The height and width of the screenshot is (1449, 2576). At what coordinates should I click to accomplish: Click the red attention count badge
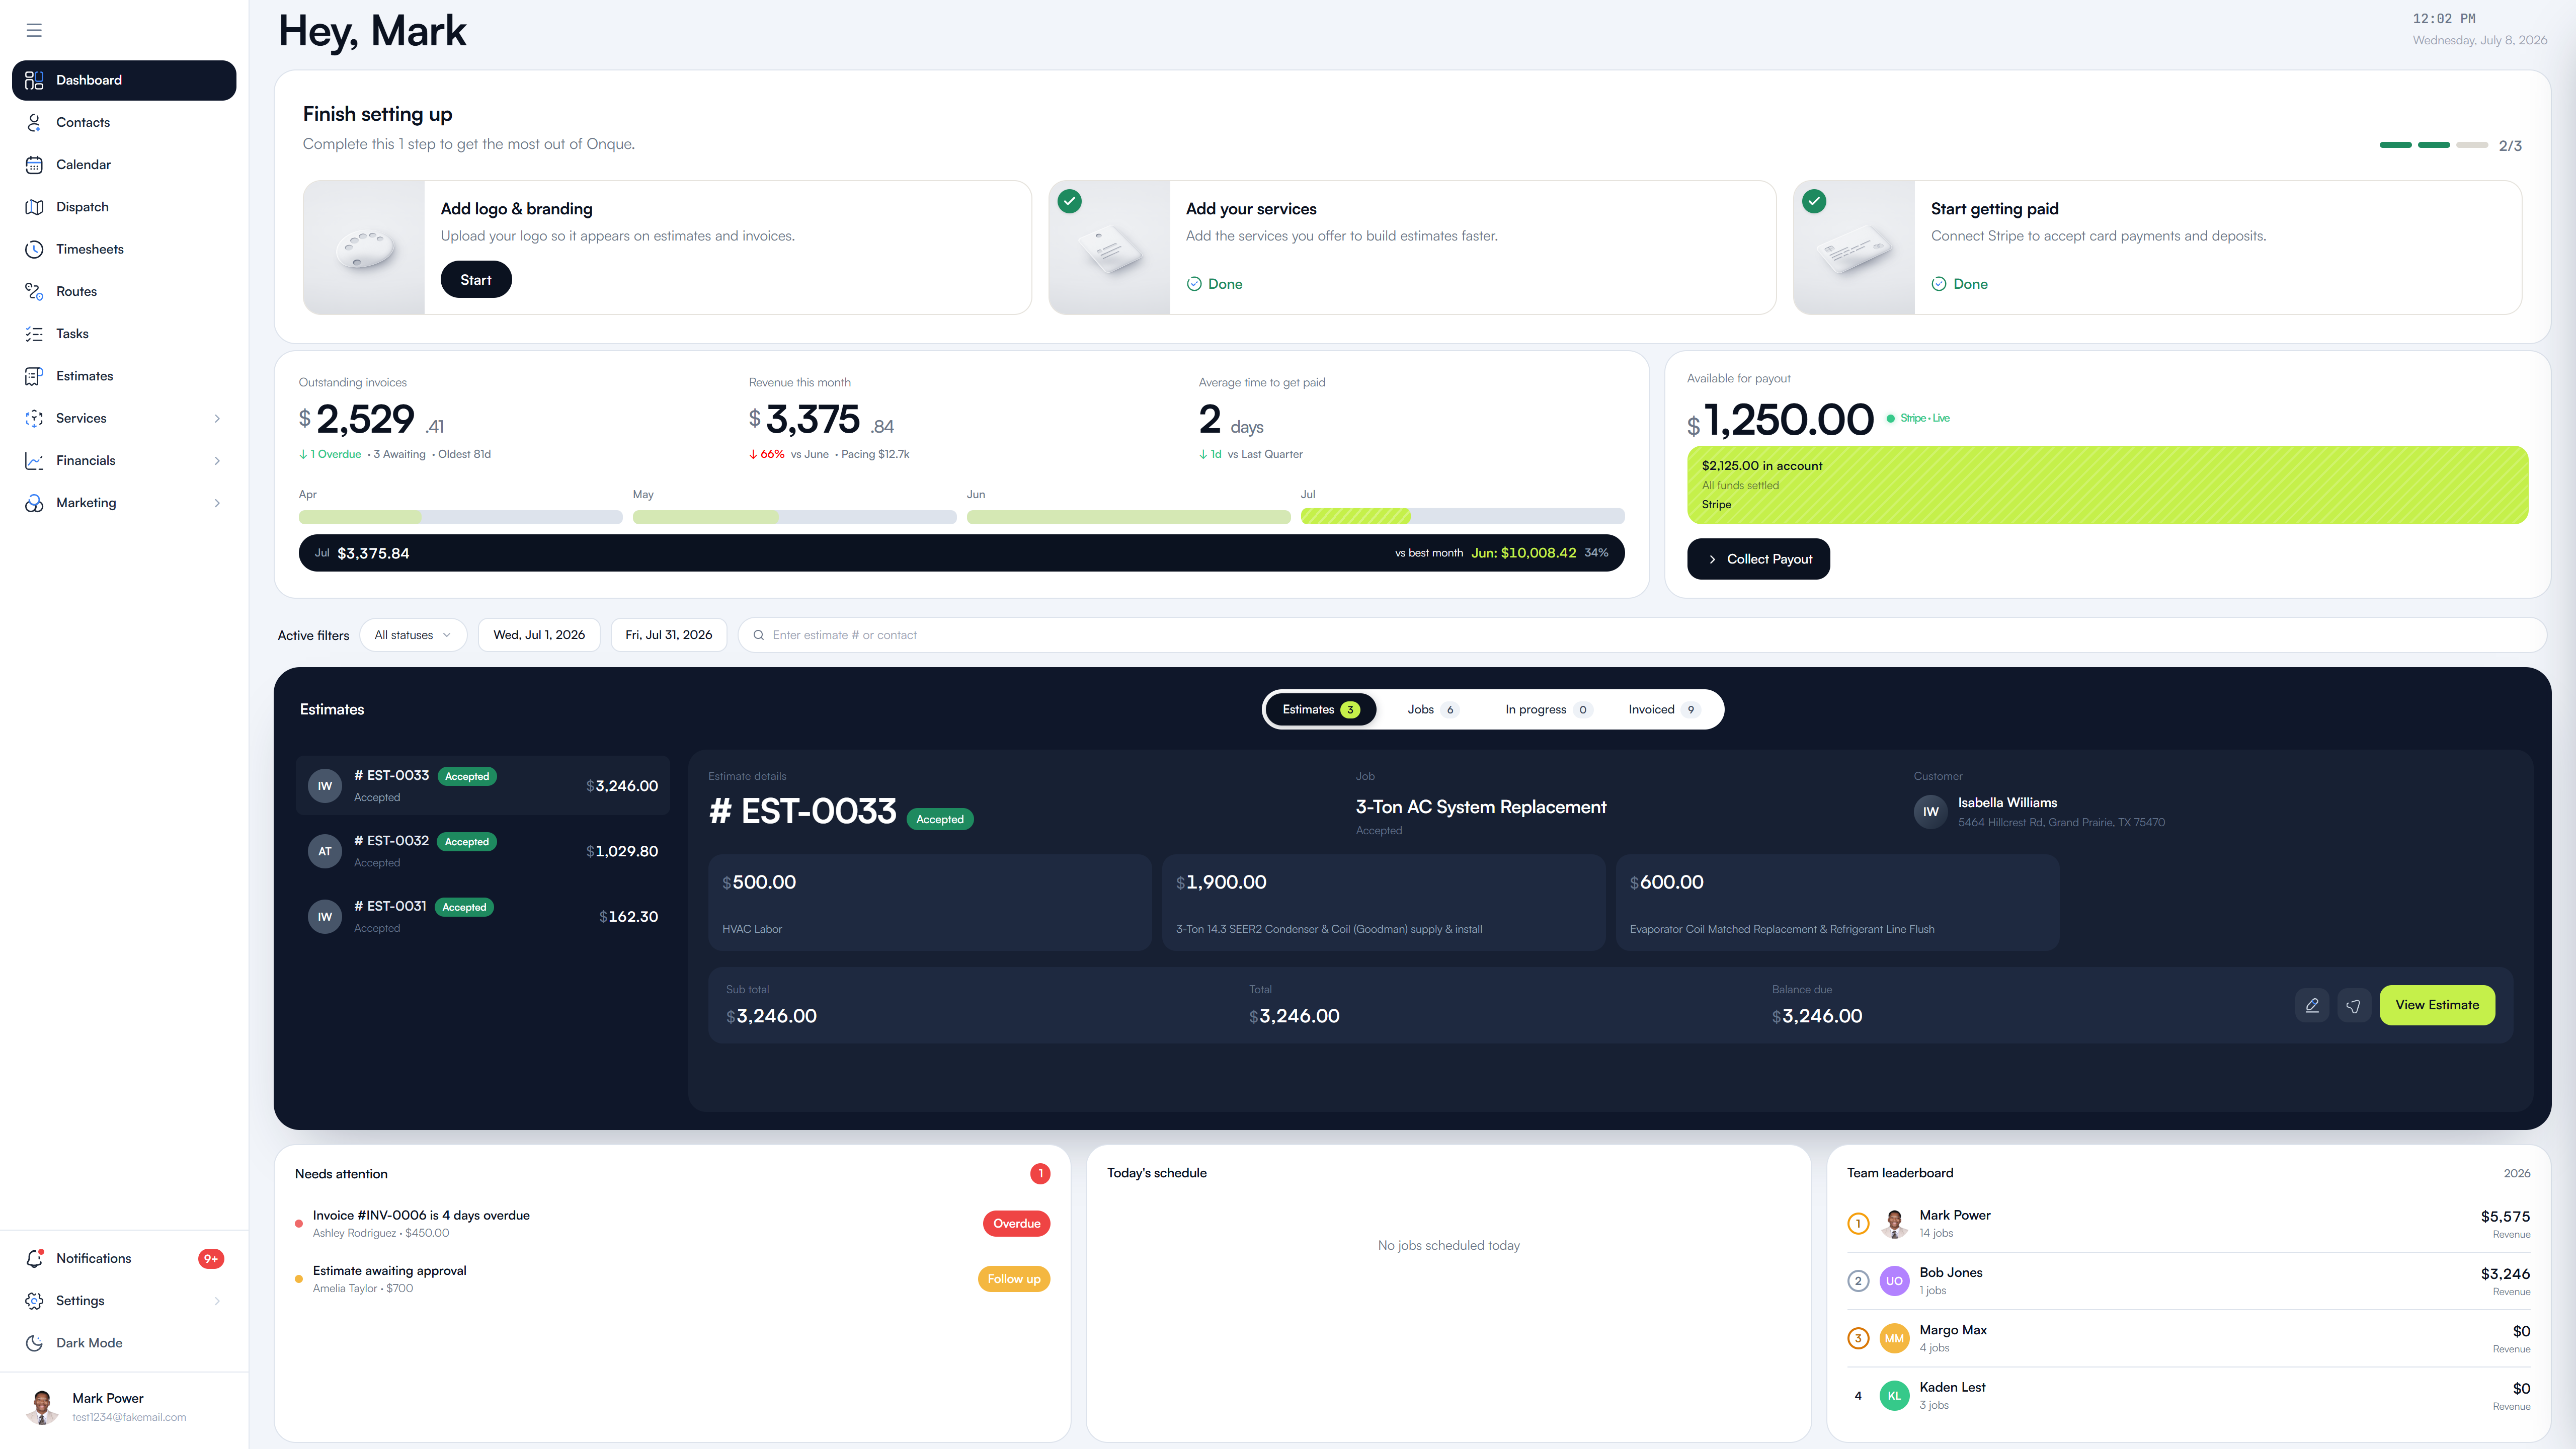point(1040,1174)
